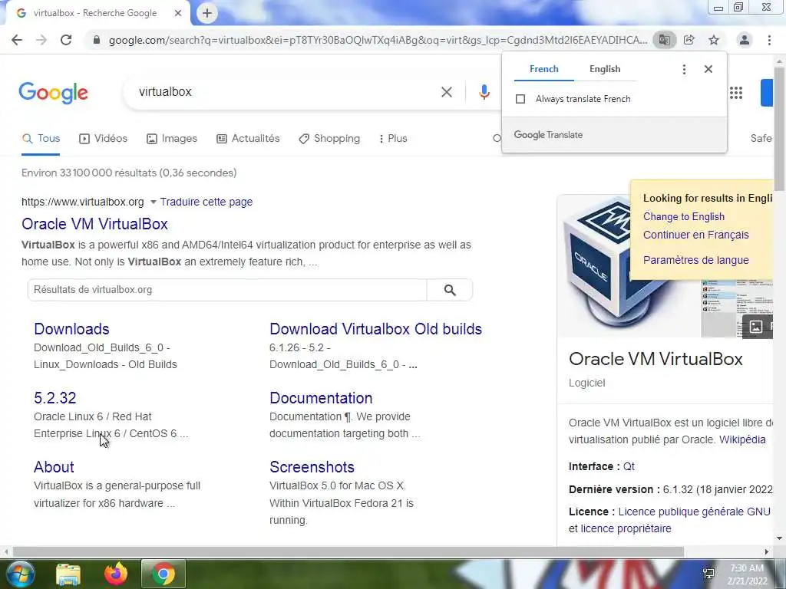Go back using the browser back arrow
The image size is (786, 589).
click(17, 40)
